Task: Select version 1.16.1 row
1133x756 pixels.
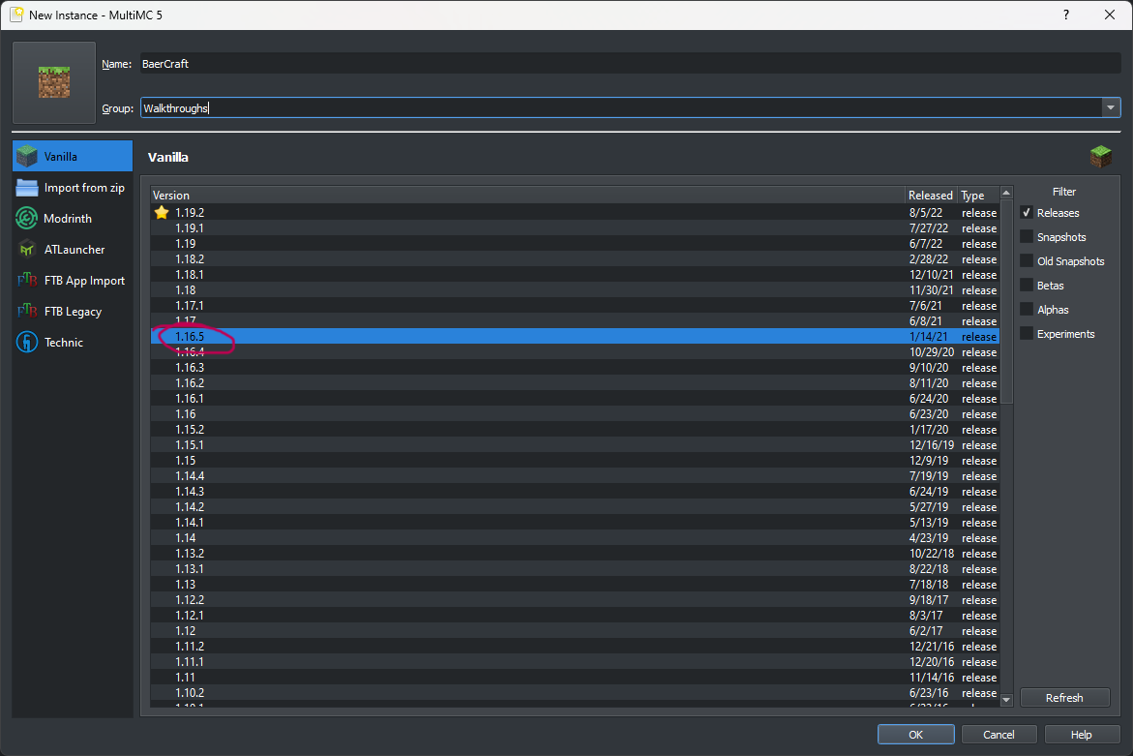Action: point(575,398)
